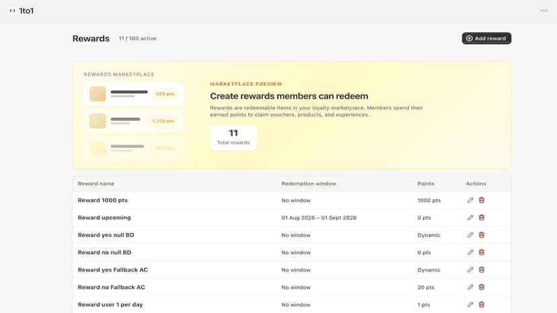The width and height of the screenshot is (557, 313).
Task: Click the 11 Total rewards stat card
Action: [233, 137]
